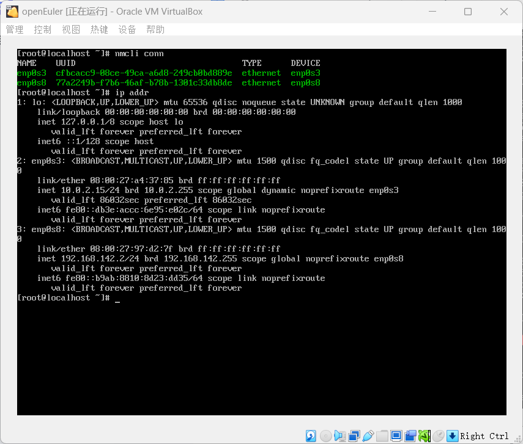The height and width of the screenshot is (444, 523).
Task: Click the USB devices status icon
Action: 368,435
